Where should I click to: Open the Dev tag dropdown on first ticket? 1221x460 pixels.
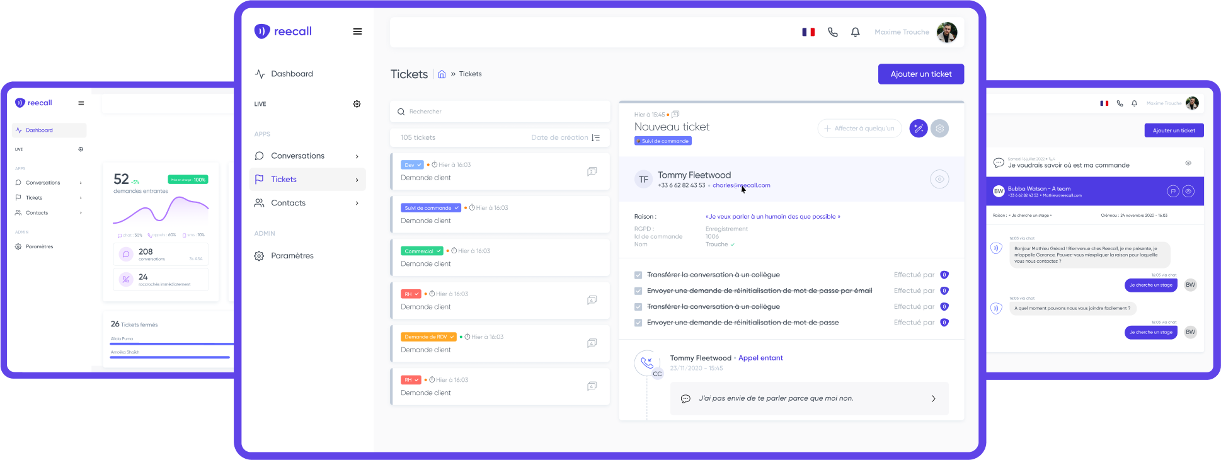coord(412,165)
